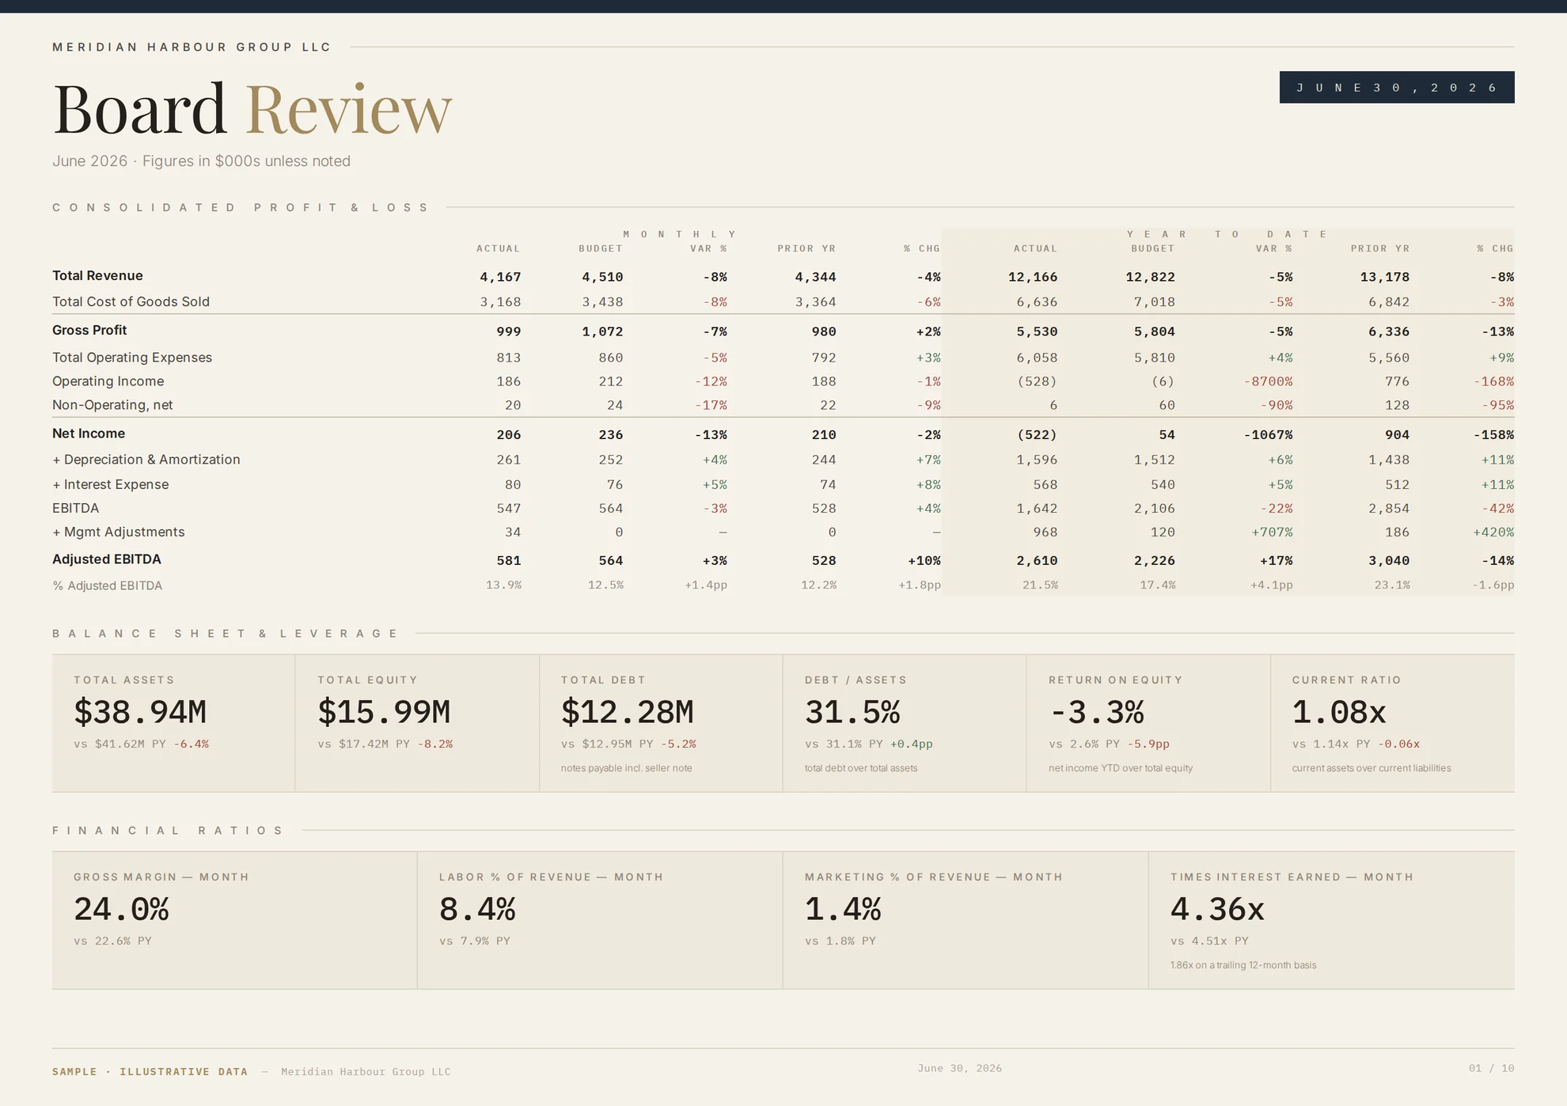The height and width of the screenshot is (1106, 1567).
Task: Select the Operating Income row label
Action: [108, 381]
